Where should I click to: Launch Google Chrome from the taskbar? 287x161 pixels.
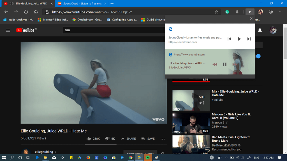coord(131,158)
